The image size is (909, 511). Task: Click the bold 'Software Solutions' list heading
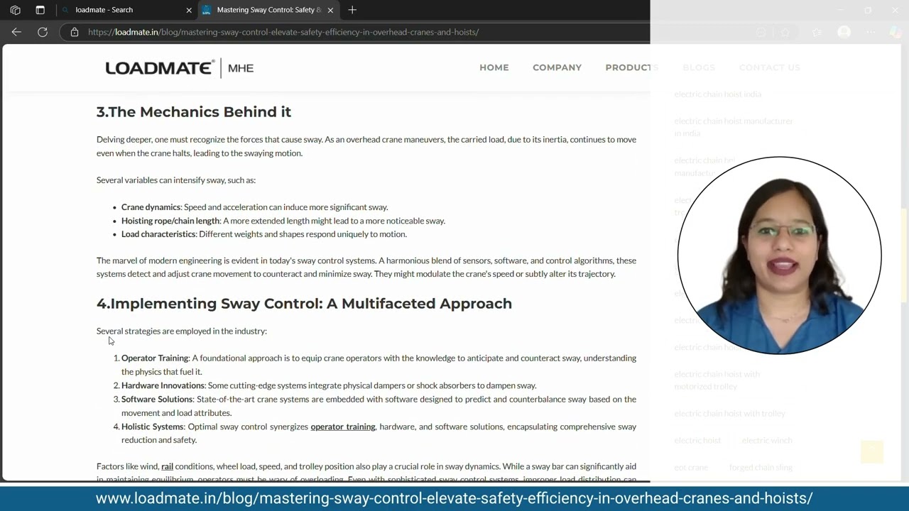(157, 399)
